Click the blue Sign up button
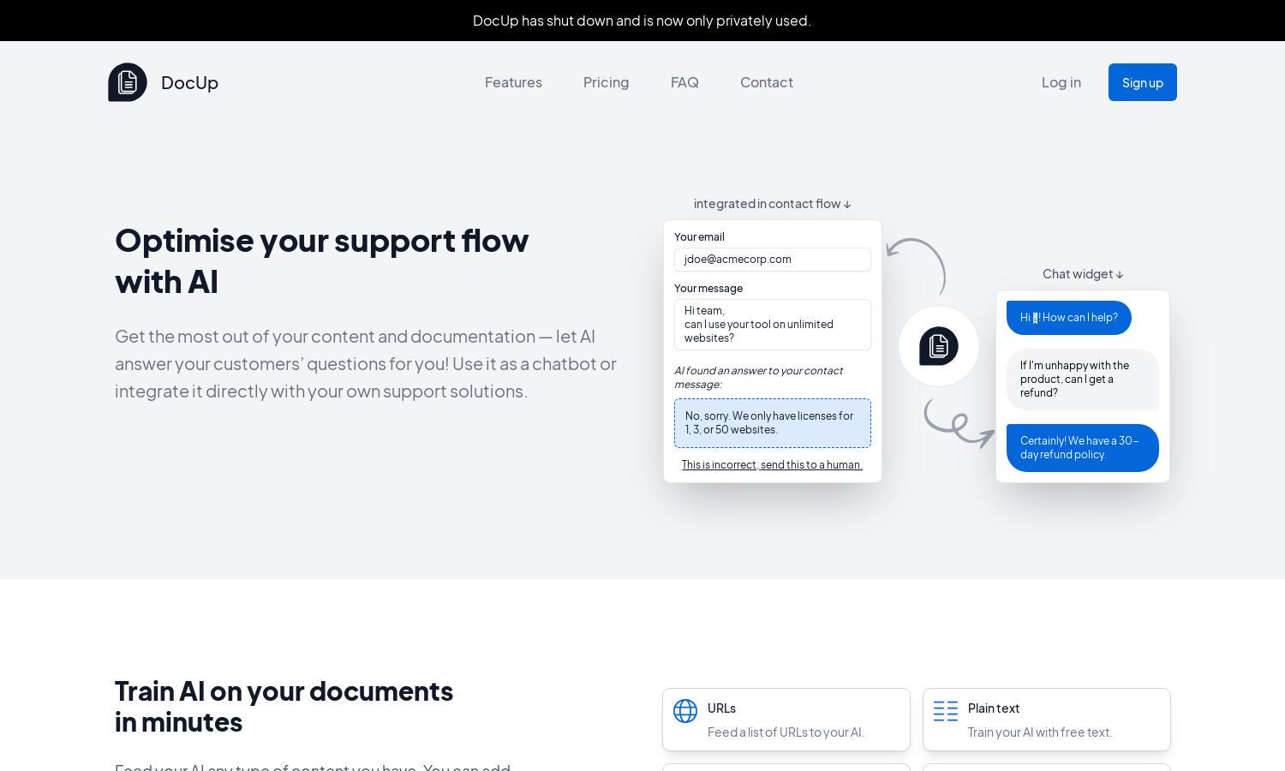 pyautogui.click(x=1143, y=82)
